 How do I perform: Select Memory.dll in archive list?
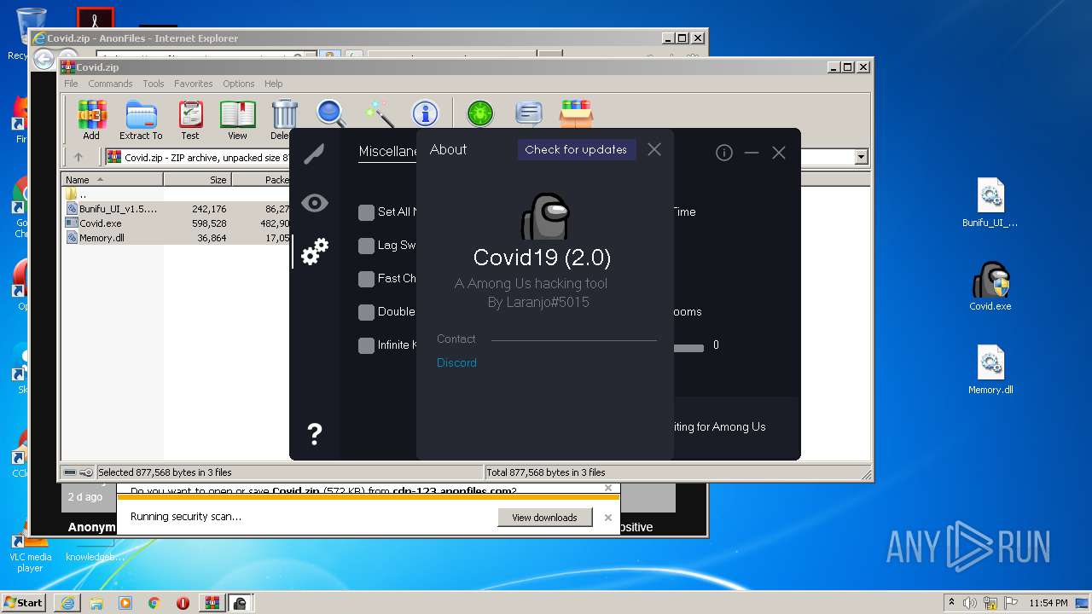tap(176, 238)
